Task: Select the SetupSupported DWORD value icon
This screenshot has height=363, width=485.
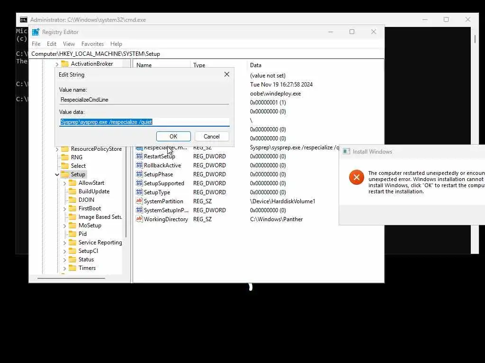Action: point(139,183)
